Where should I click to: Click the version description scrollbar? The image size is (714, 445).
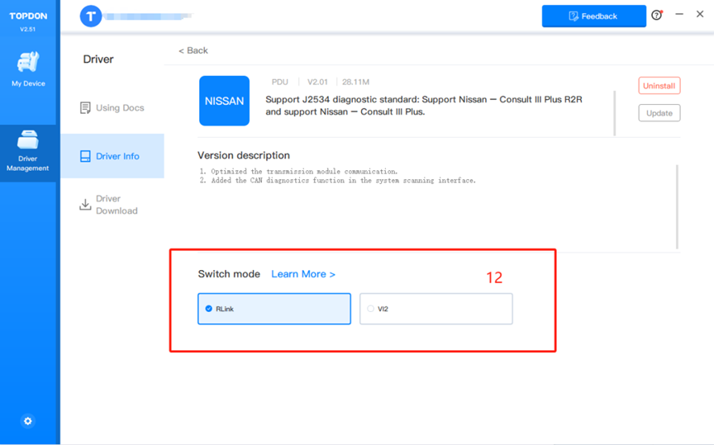tap(677, 206)
